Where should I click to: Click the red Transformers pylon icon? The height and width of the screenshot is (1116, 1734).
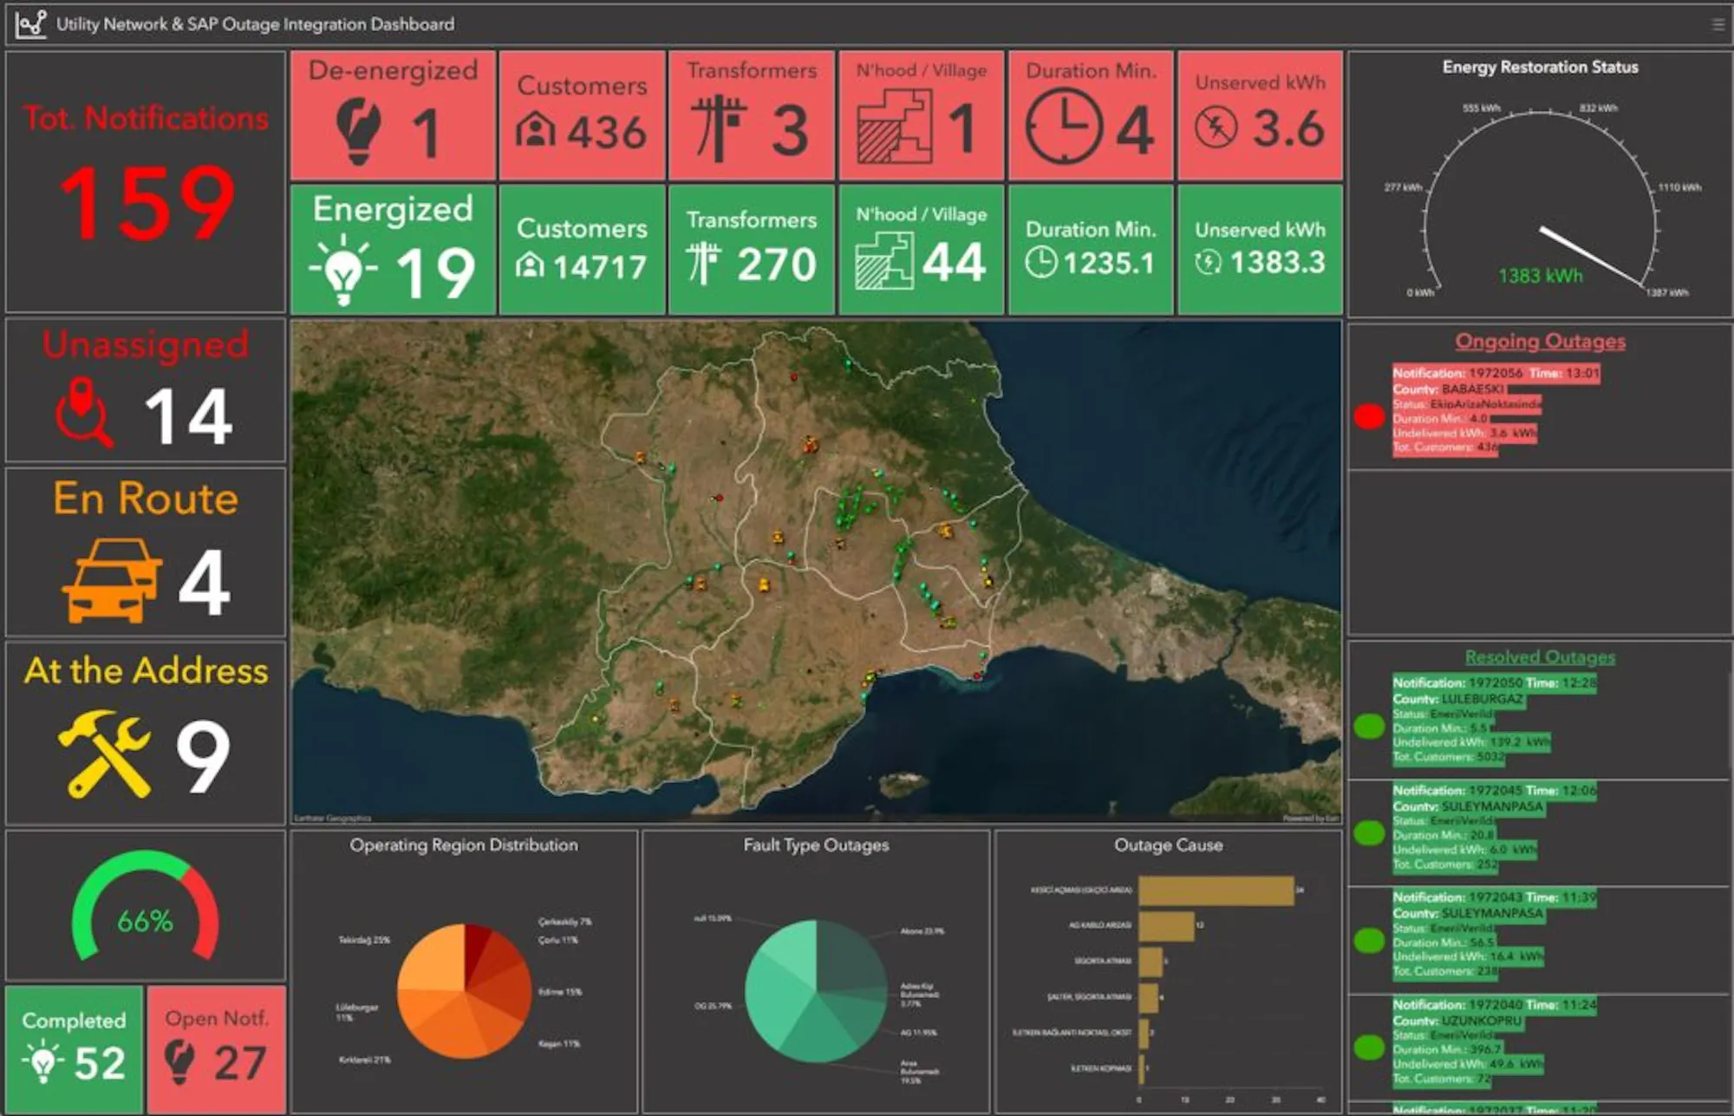(x=718, y=129)
